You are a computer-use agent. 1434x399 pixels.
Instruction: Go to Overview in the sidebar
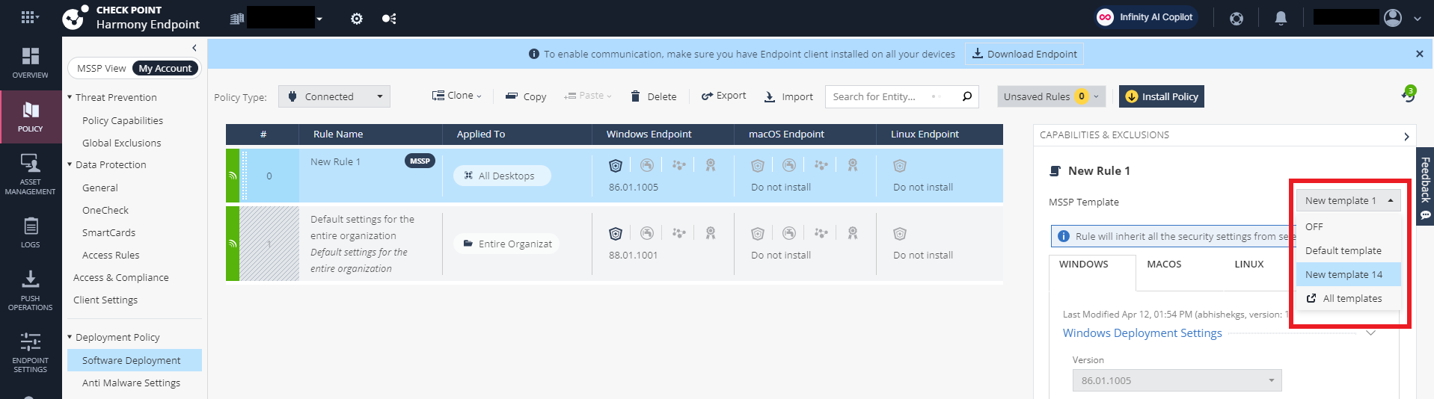point(31,64)
